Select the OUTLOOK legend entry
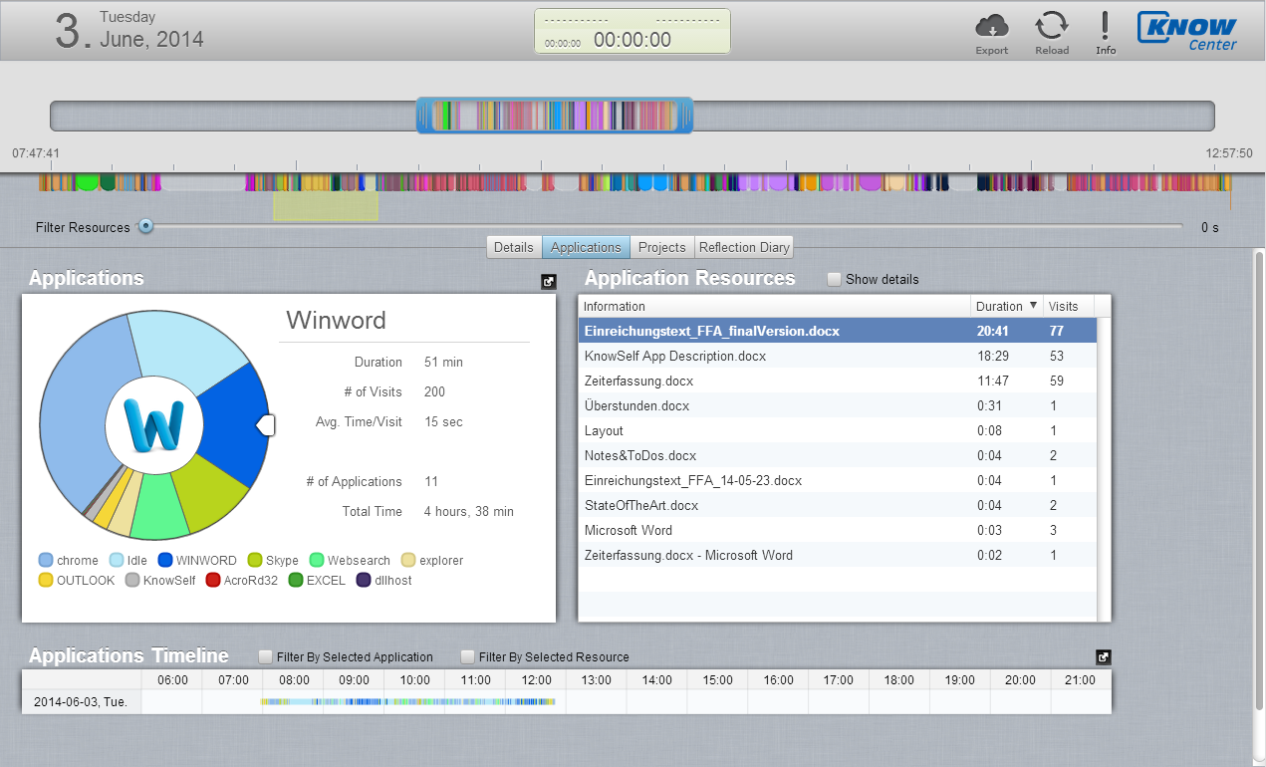Viewport: 1266px width, 767px height. click(77, 580)
